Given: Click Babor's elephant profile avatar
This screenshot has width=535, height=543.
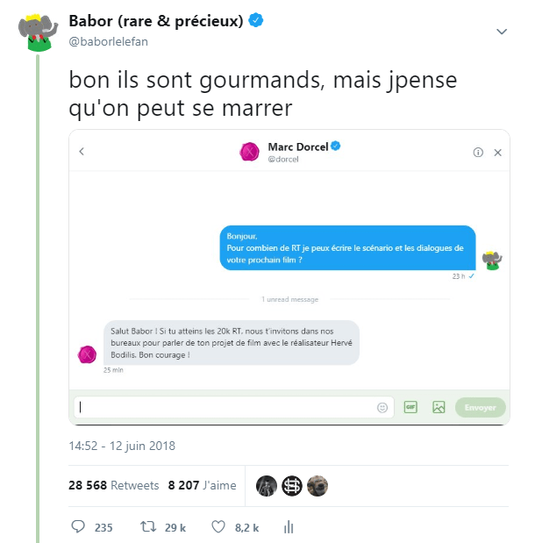Looking at the screenshot, I should pyautogui.click(x=37, y=32).
